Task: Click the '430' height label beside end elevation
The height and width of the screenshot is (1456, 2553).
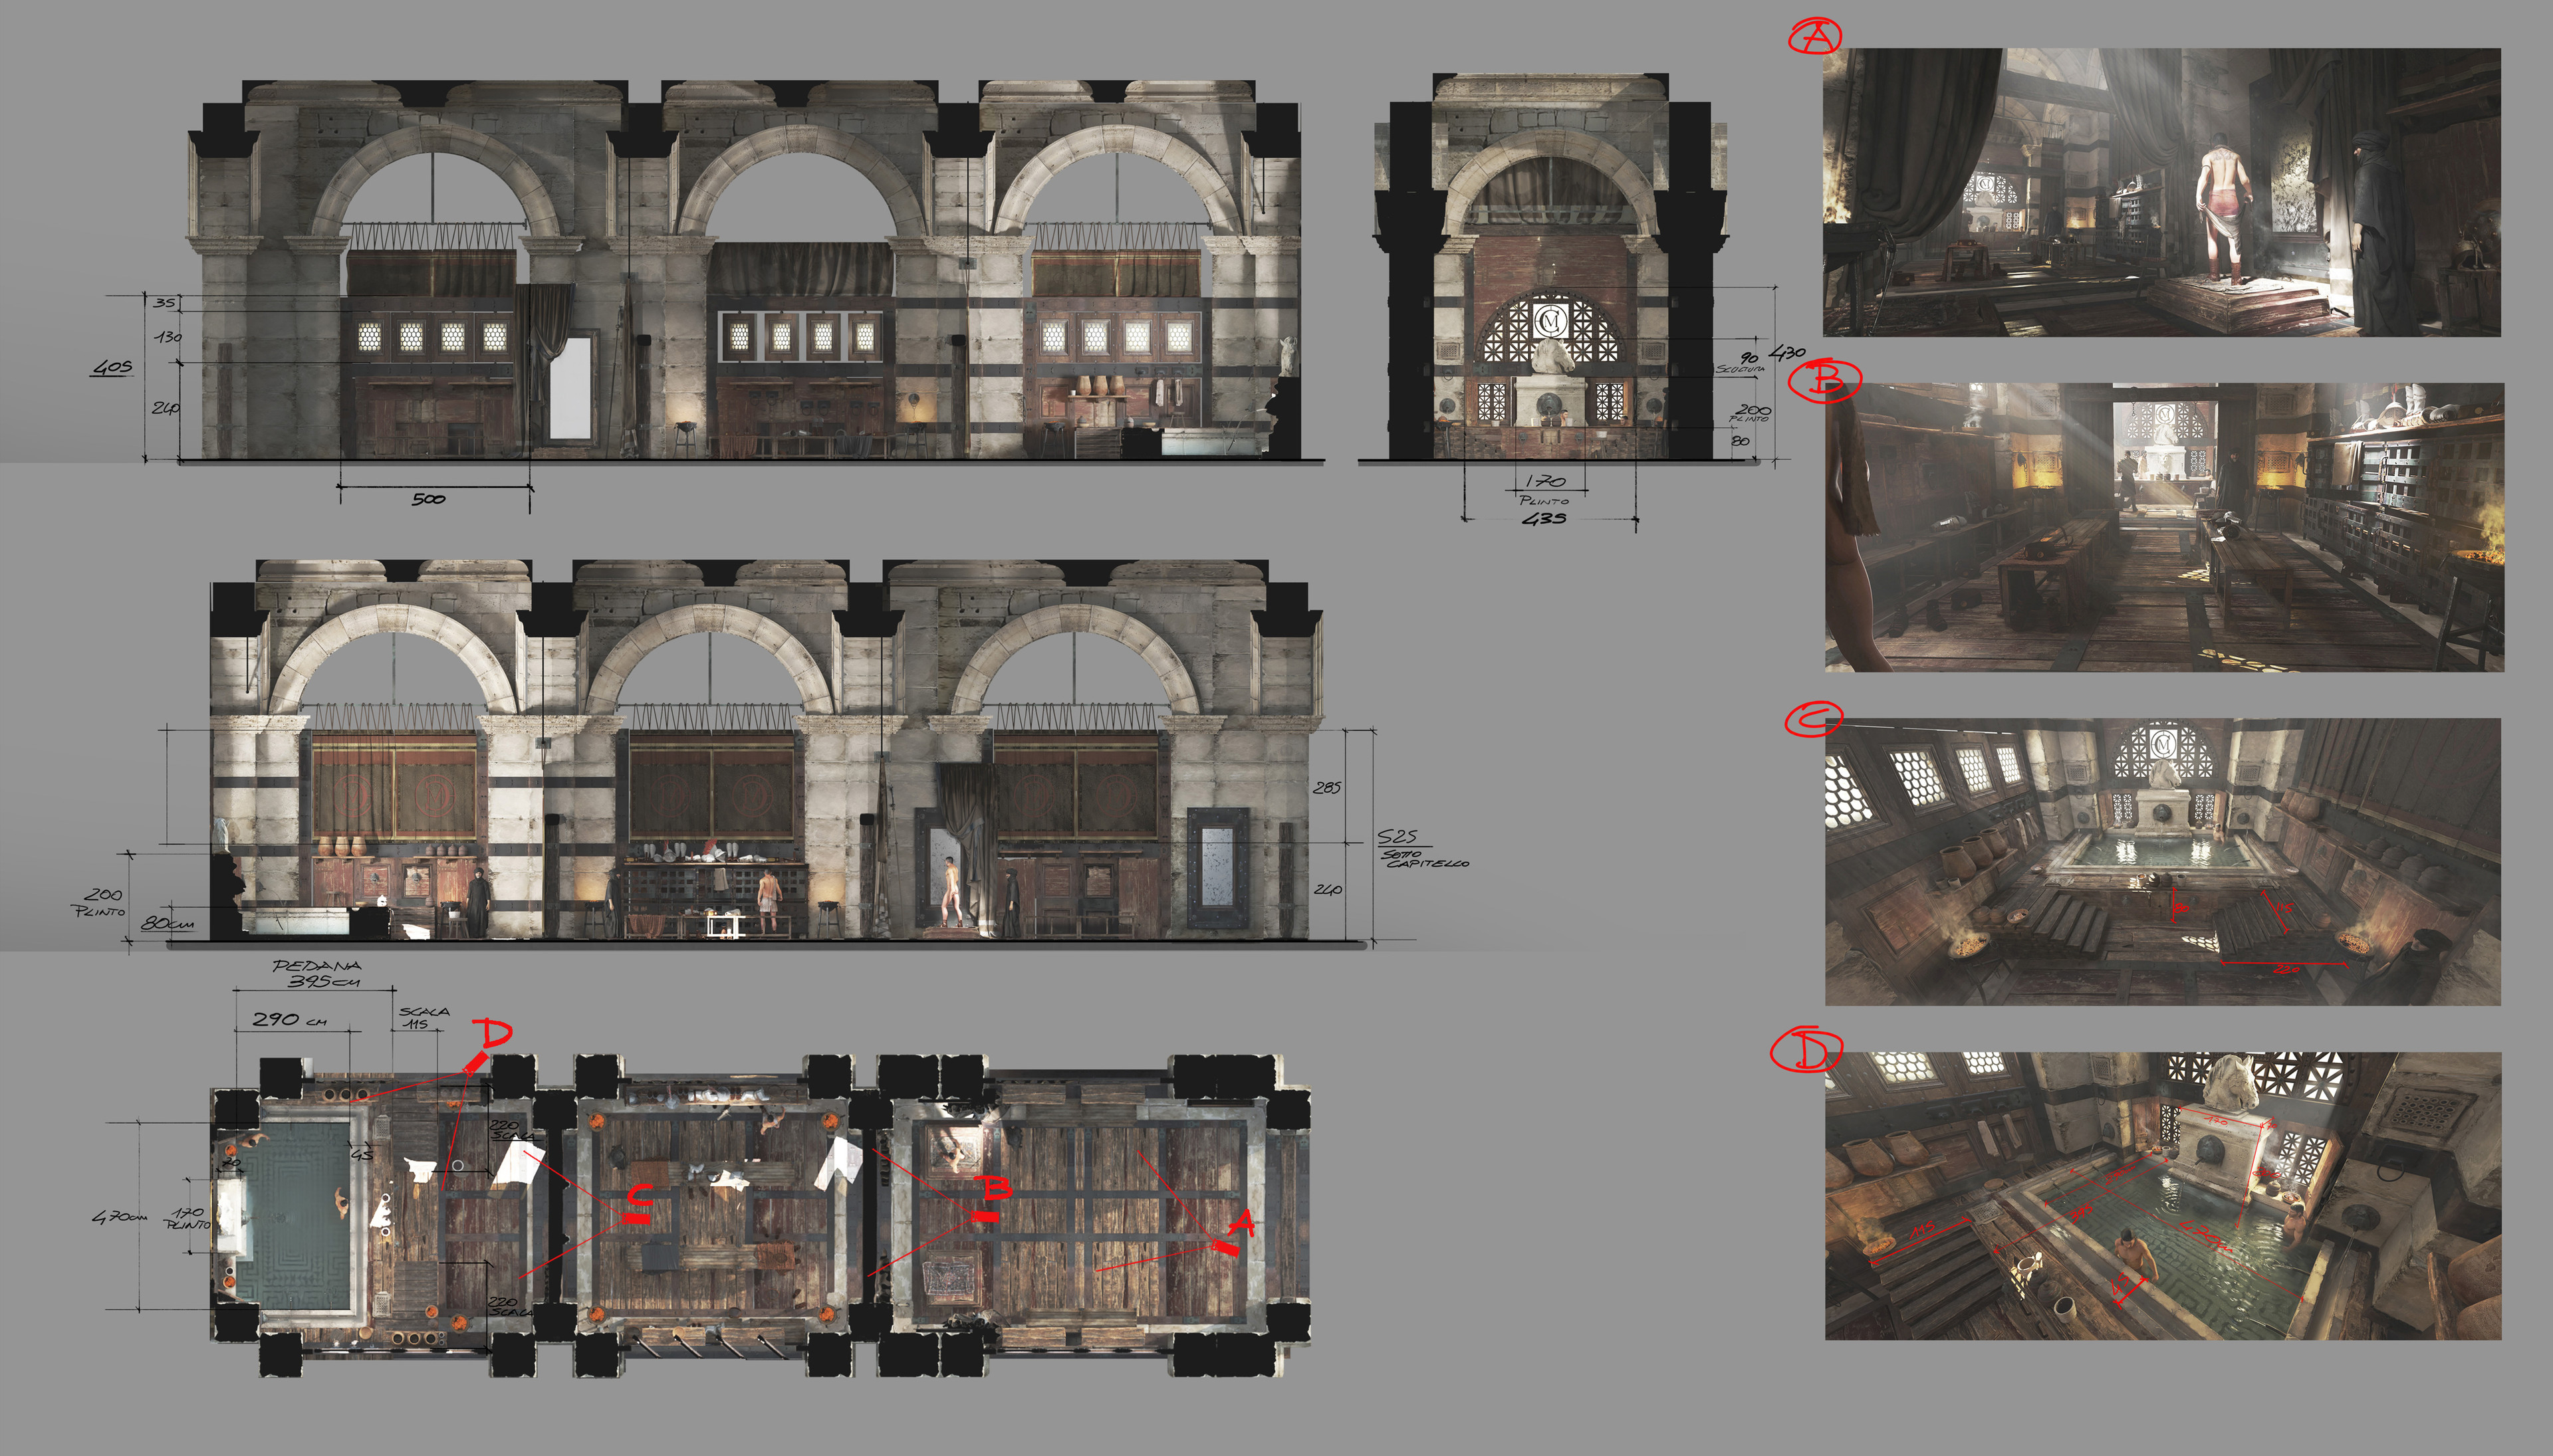Action: click(1788, 352)
